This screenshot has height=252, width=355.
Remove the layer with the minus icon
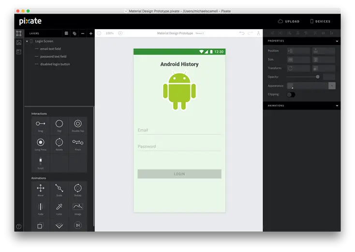(x=83, y=33)
